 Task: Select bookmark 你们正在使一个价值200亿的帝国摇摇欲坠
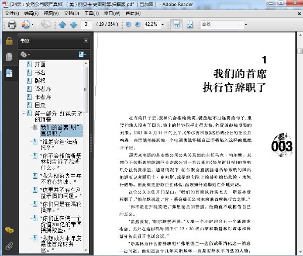[61, 224]
